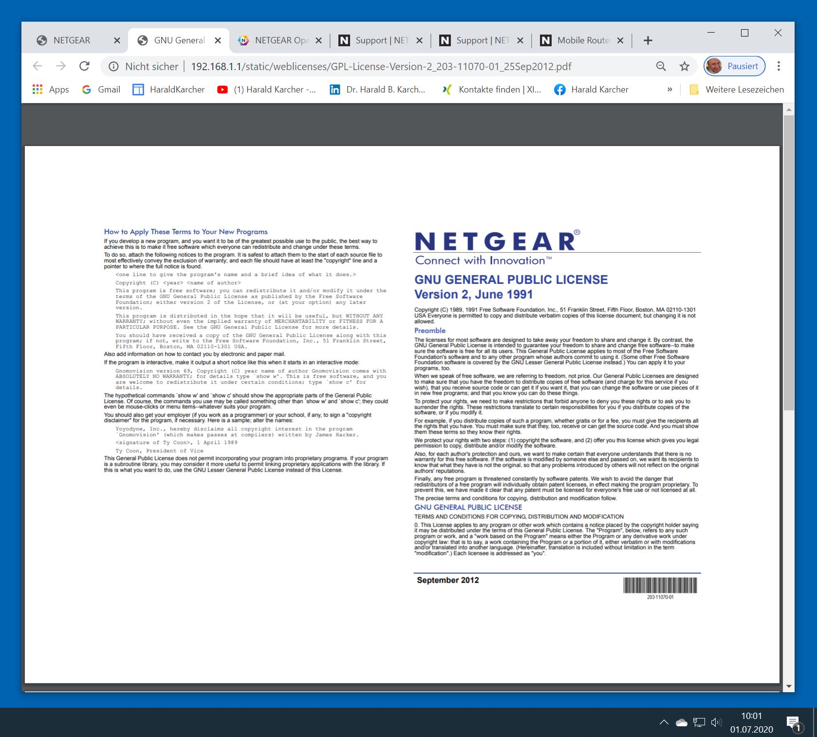Open the LinkedIn Dr. Harald B. Karch bookmark
The height and width of the screenshot is (737, 817).
[377, 90]
